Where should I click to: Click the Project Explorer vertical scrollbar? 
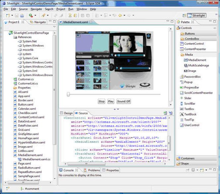pyautogui.click(x=54, y=90)
